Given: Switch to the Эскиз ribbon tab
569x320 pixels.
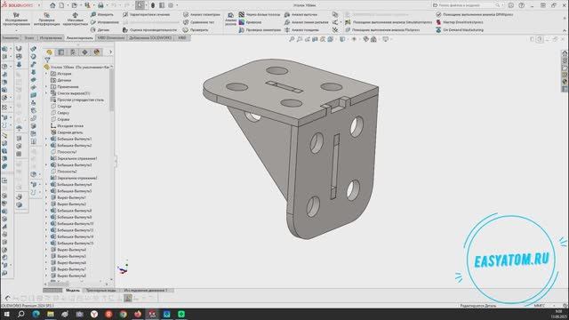Looking at the screenshot, I should tap(29, 37).
